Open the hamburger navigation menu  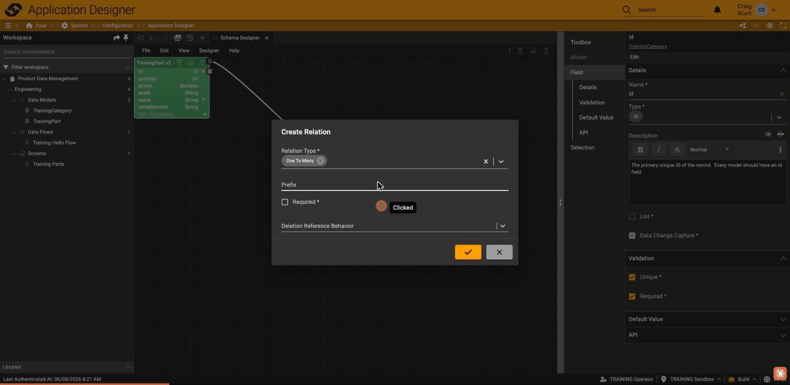click(8, 25)
